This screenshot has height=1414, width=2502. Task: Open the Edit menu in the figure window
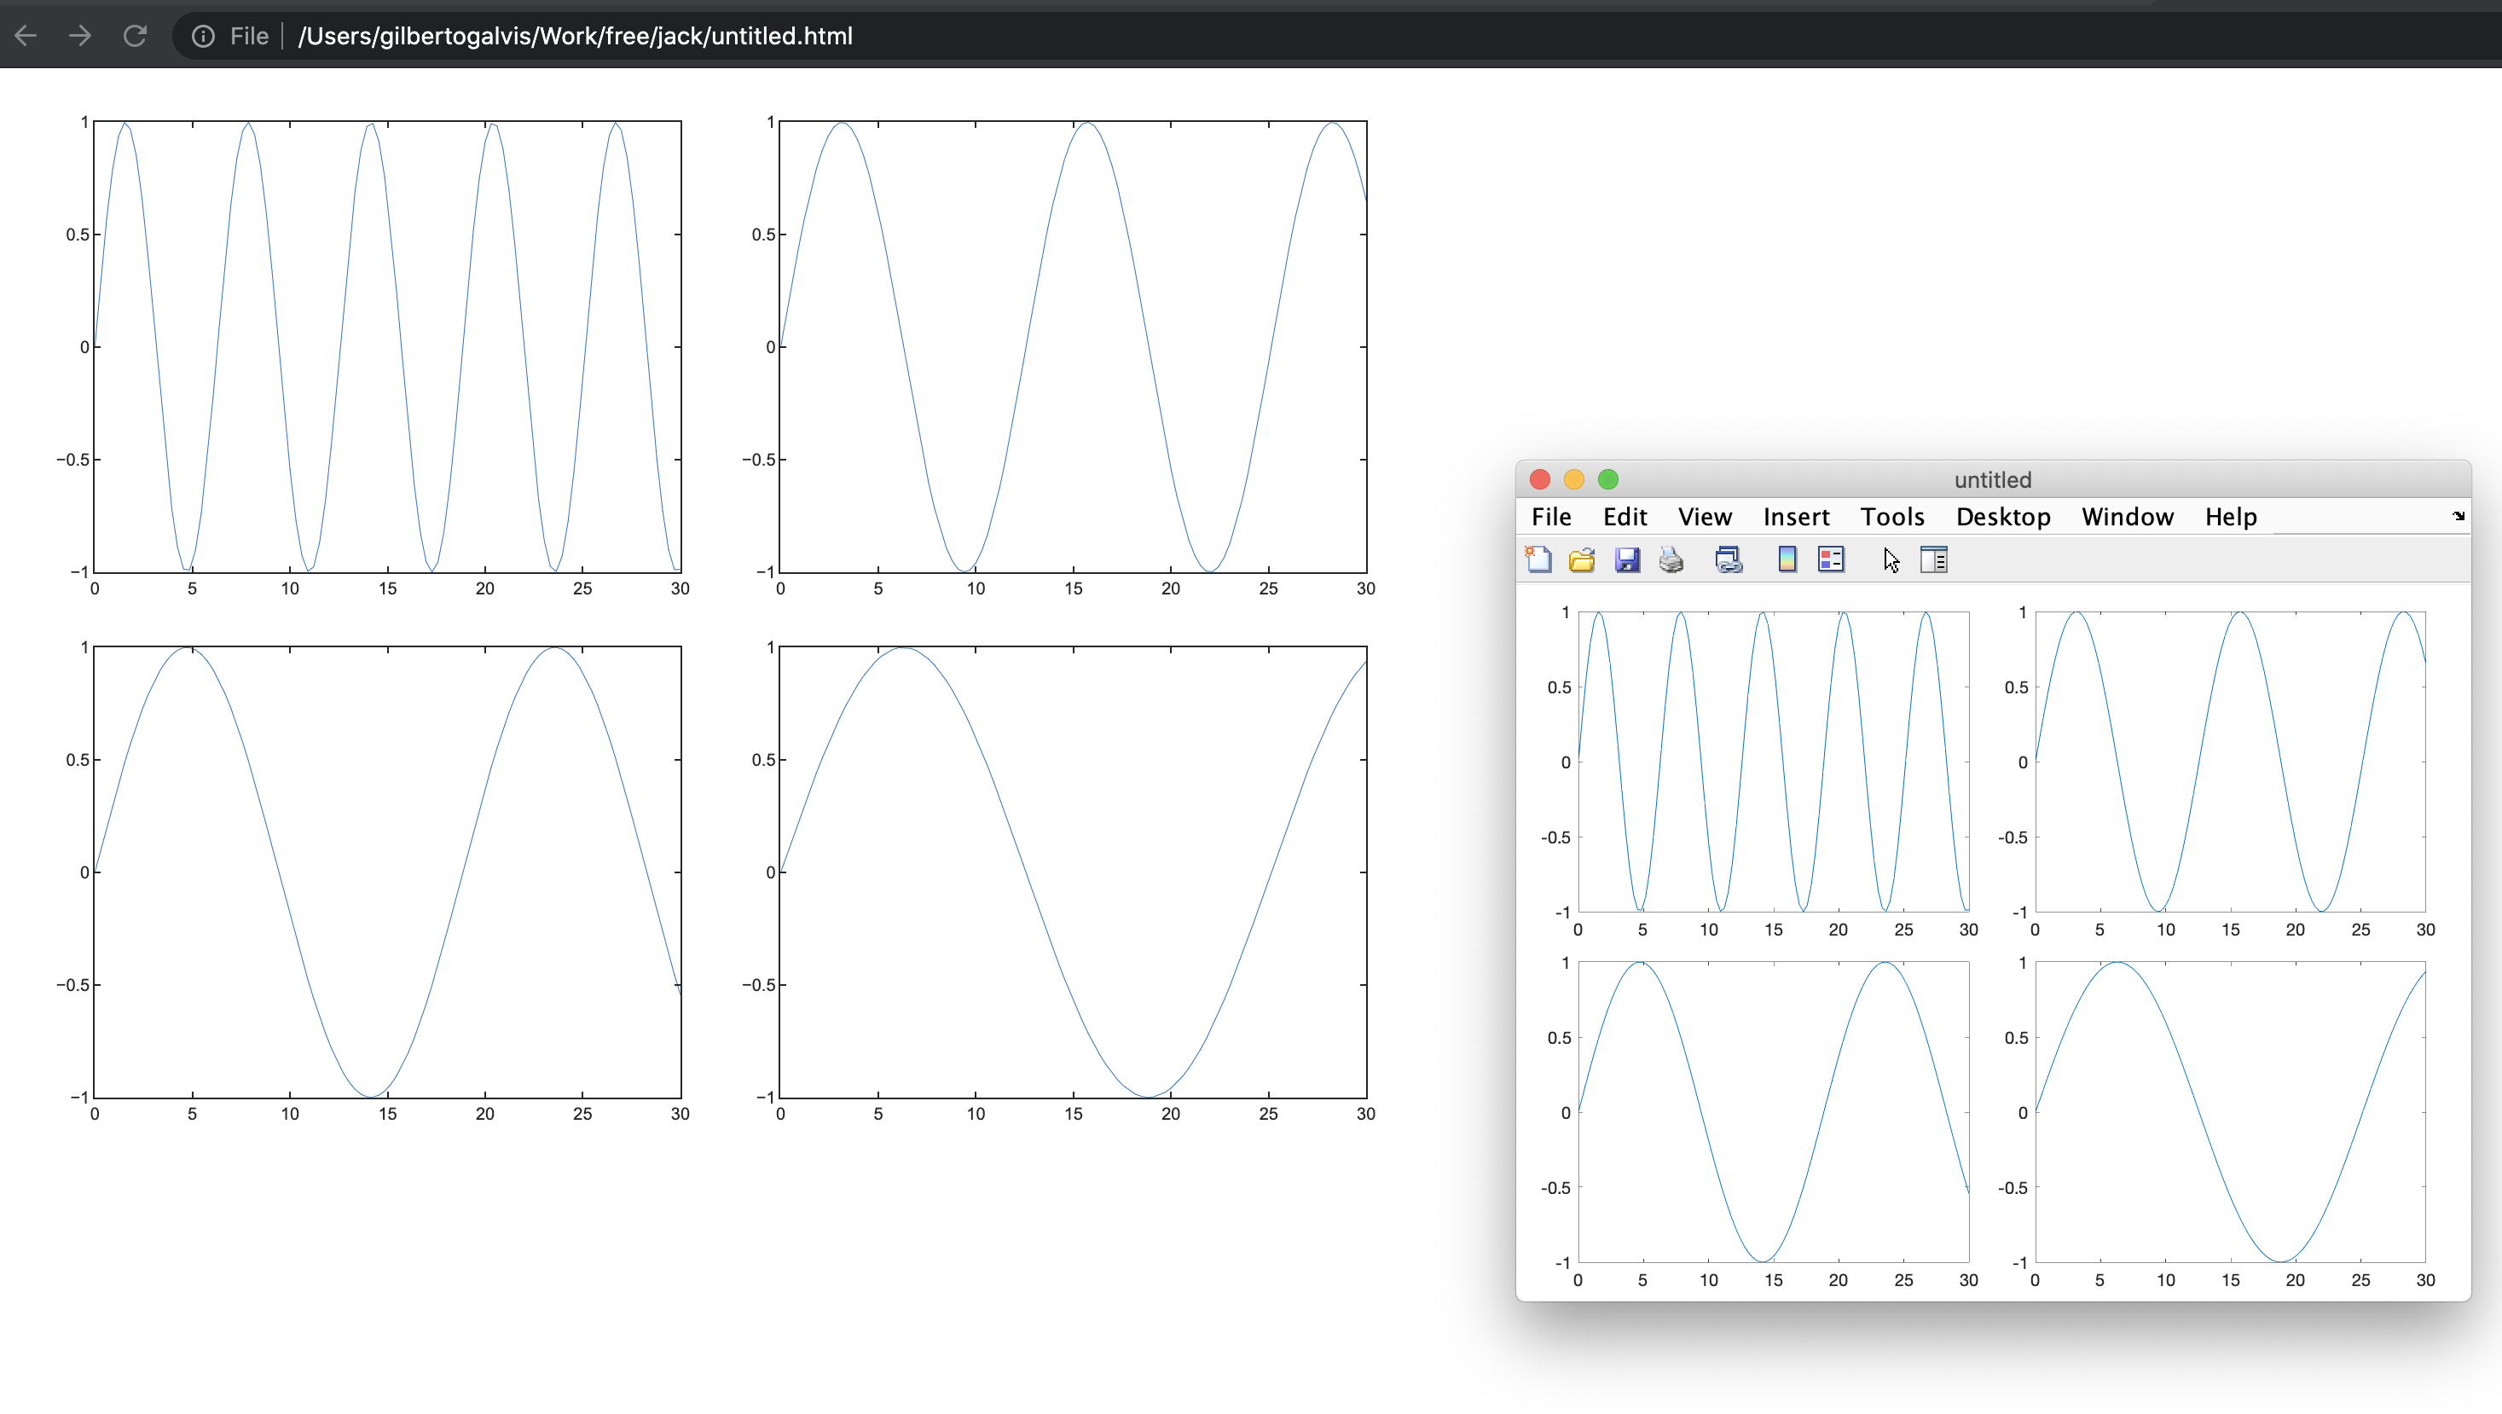coord(1625,517)
